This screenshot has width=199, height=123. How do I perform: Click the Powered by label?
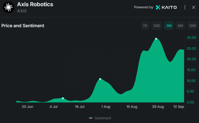144,7
